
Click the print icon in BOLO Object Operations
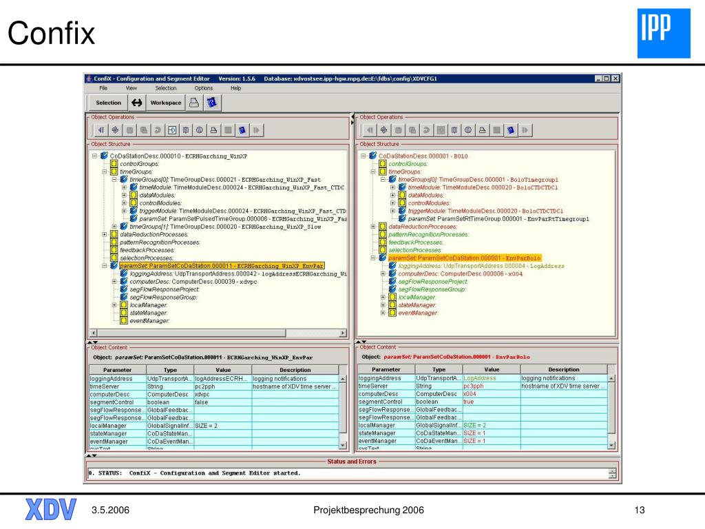(x=483, y=130)
